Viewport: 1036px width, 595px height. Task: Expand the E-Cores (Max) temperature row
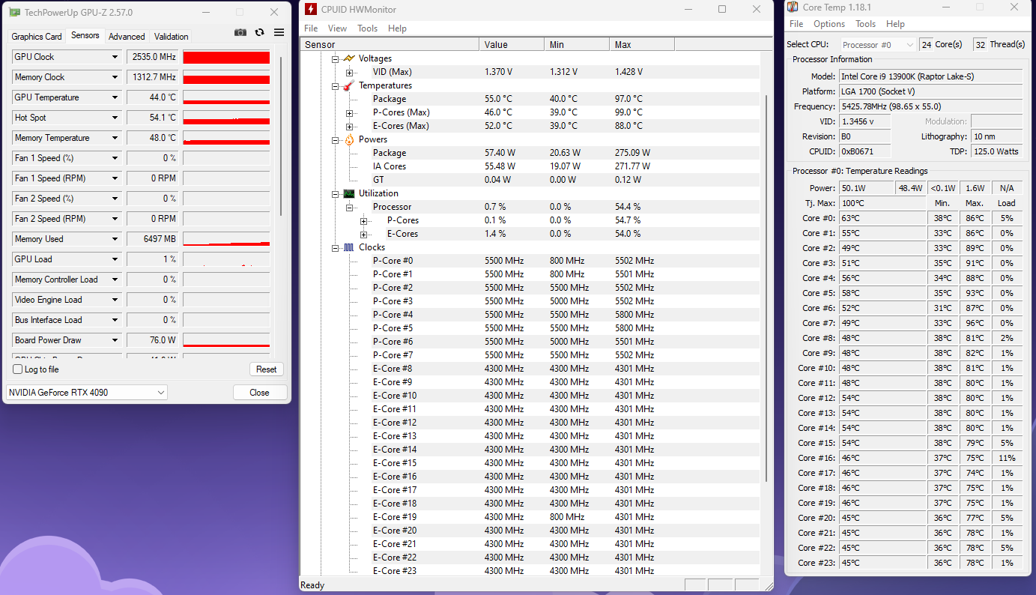pyautogui.click(x=349, y=126)
